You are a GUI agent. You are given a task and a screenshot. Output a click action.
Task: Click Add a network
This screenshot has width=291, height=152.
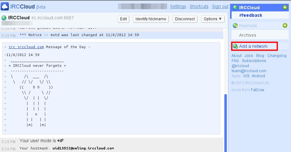(x=253, y=46)
